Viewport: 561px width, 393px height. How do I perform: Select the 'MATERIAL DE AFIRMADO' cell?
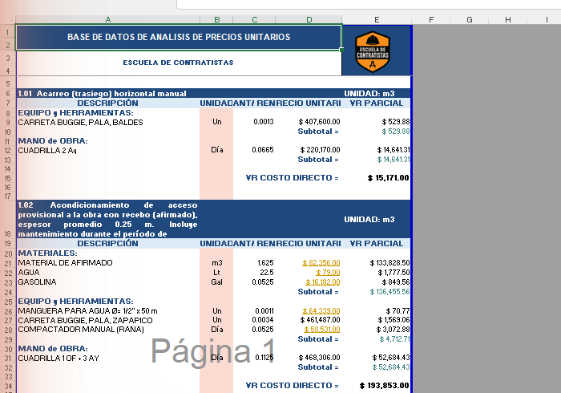click(107, 263)
